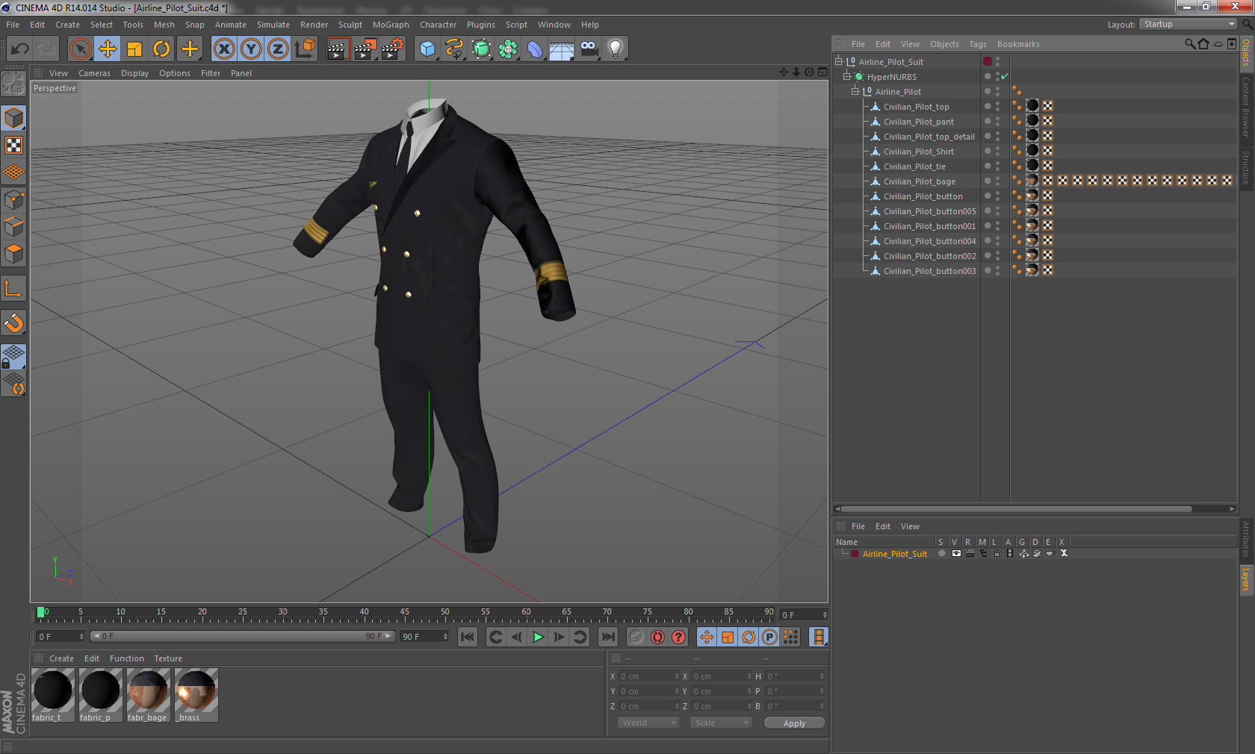Screen dimensions: 1255x754
Task: Select the fabr_bage material swatch
Action: pos(148,695)
